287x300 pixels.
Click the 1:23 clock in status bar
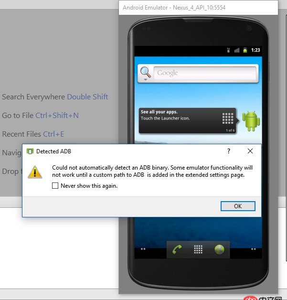(x=255, y=50)
